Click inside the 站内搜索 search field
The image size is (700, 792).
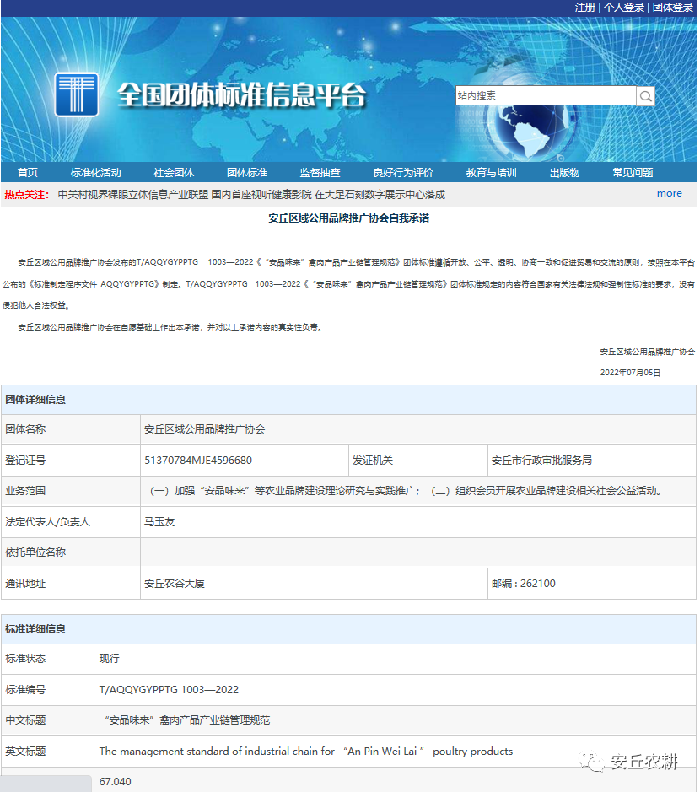click(545, 96)
